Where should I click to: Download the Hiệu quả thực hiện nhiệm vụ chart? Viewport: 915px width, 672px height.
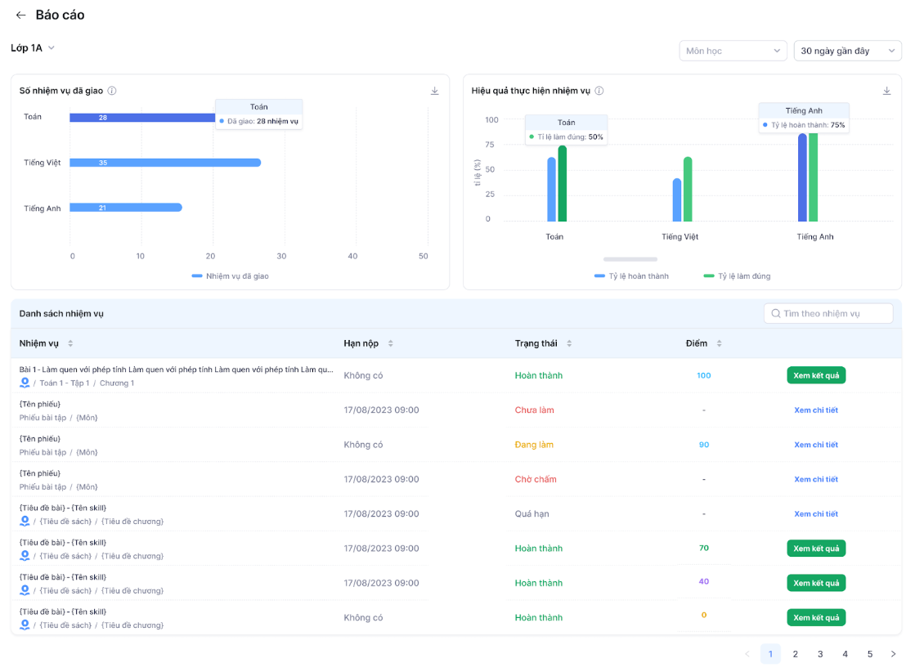886,91
